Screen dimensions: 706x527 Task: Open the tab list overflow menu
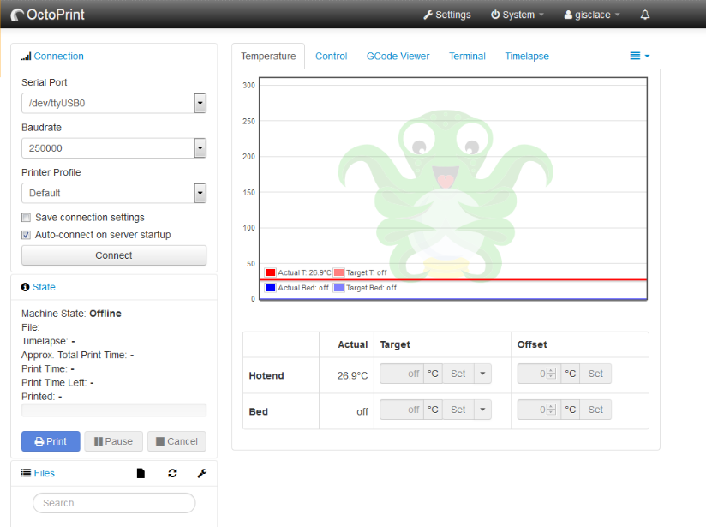click(639, 56)
